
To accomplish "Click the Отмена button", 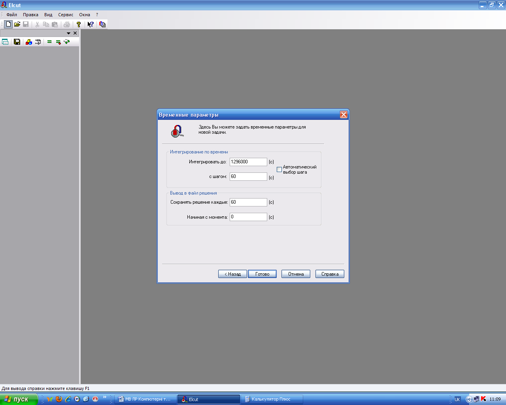I will 296,274.
